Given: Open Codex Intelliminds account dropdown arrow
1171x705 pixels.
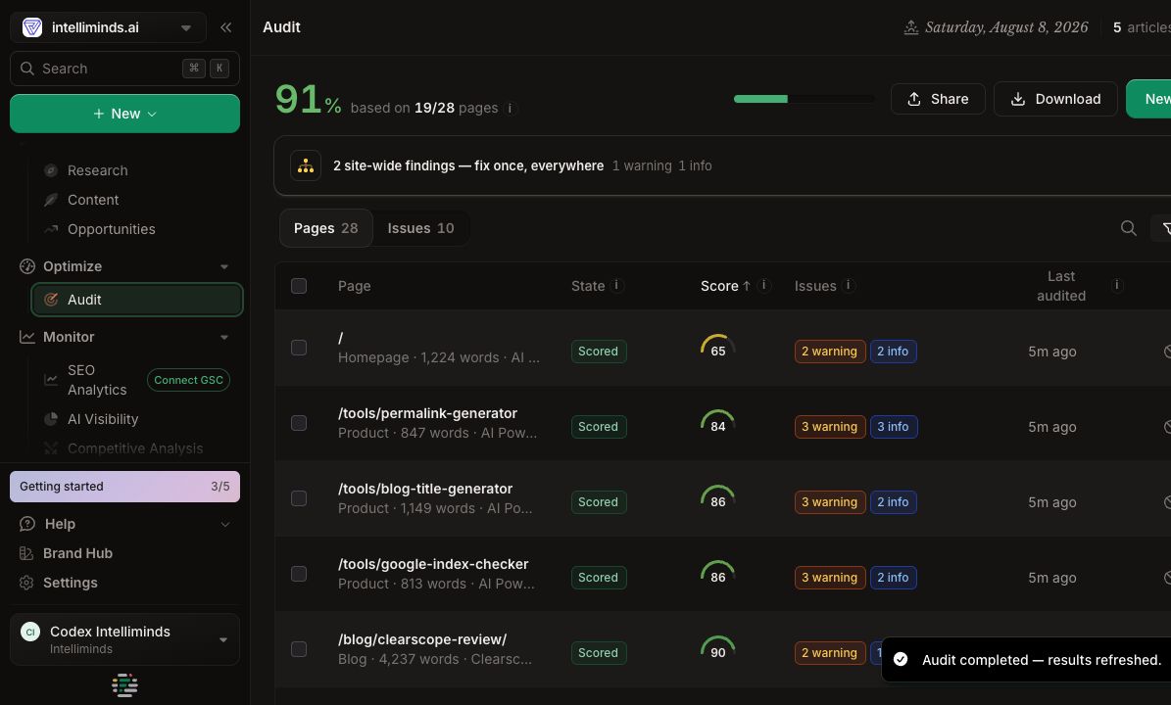Looking at the screenshot, I should pos(223,640).
